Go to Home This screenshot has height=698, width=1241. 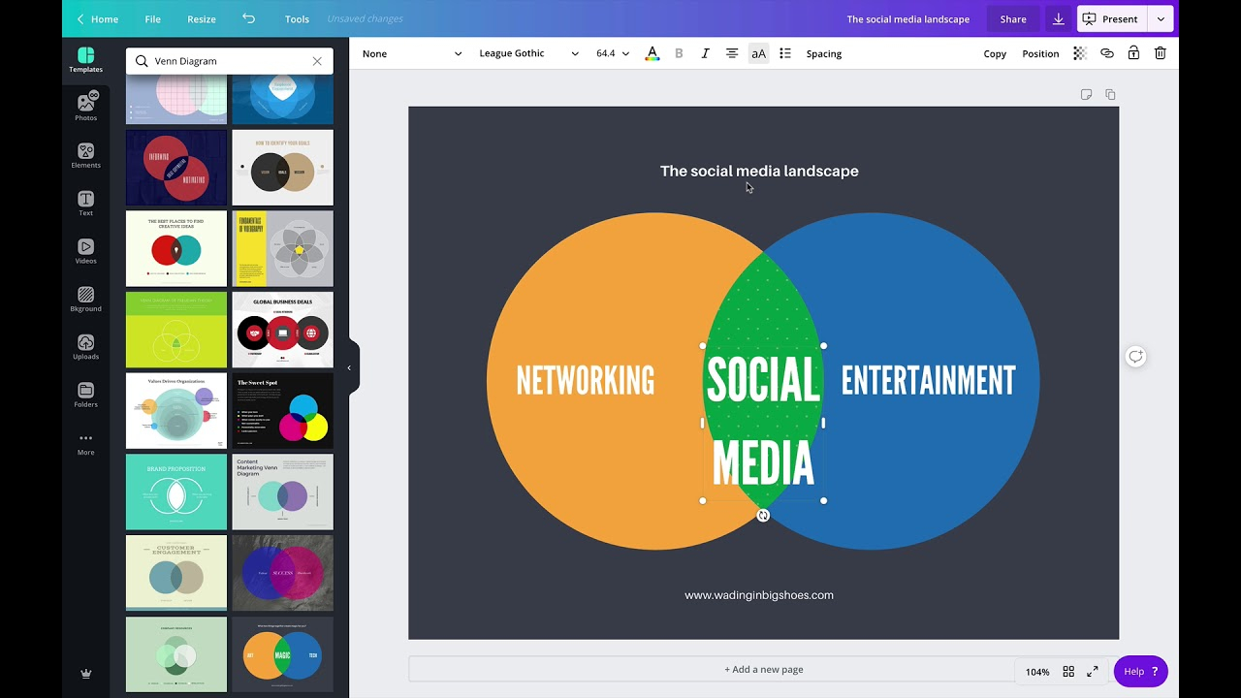[x=97, y=18]
